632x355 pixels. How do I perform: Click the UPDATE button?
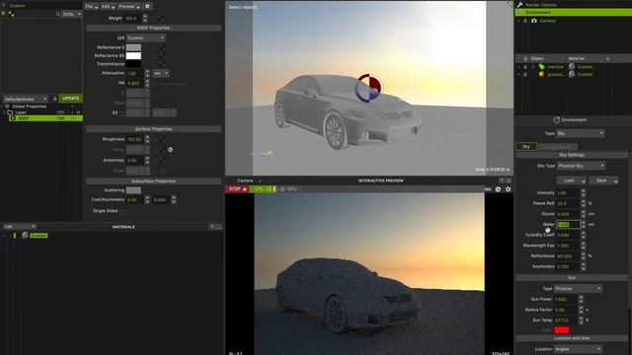[x=70, y=99]
